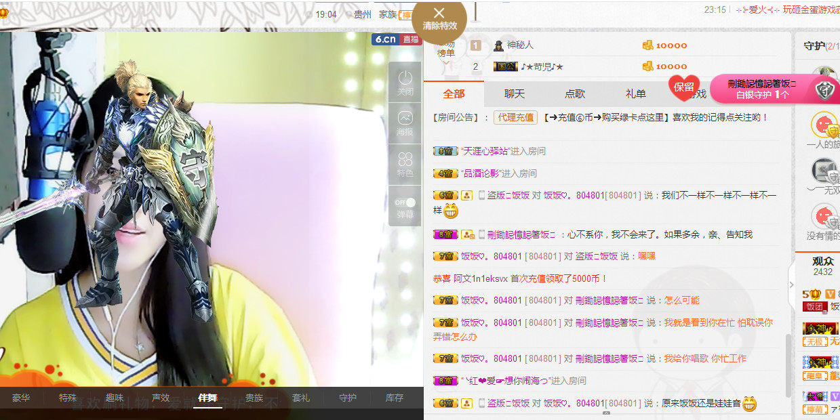Click the 清除特效 clear effects button
This screenshot has width=840, height=420.
pos(439,19)
